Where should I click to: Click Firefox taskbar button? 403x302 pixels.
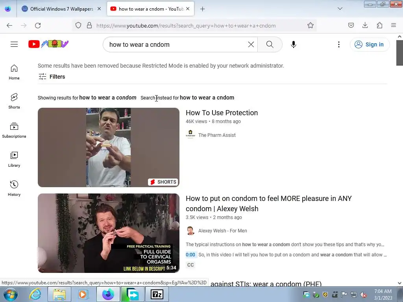coord(108,294)
